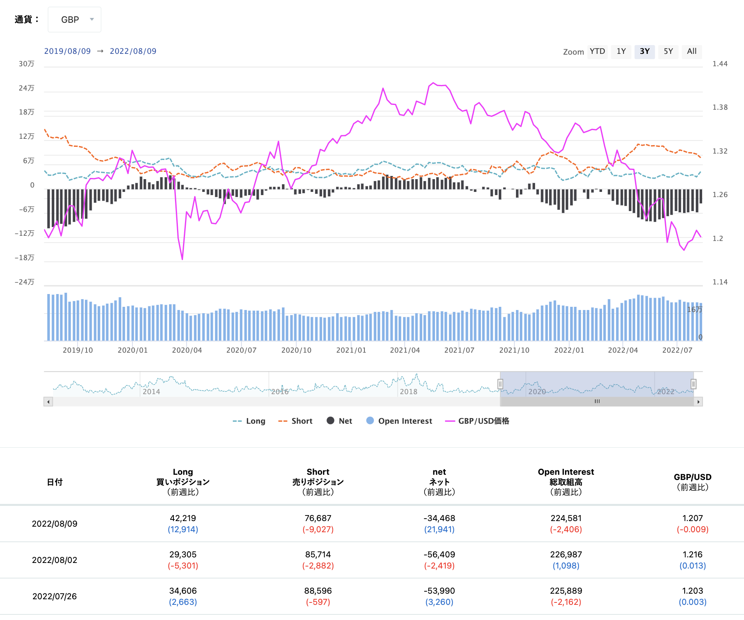Click the 2018 area in the navigator
Image resolution: width=744 pixels, height=620 pixels.
[x=409, y=392]
